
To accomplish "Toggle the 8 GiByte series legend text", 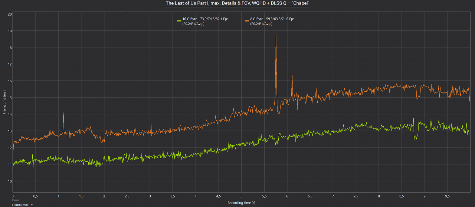I will pos(272,21).
